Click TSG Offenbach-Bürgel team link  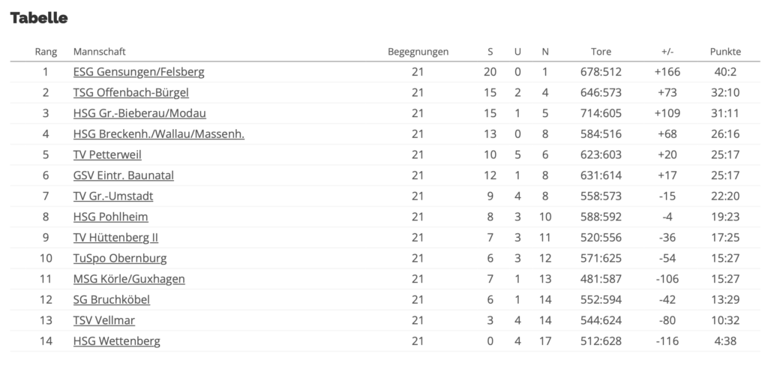130,93
